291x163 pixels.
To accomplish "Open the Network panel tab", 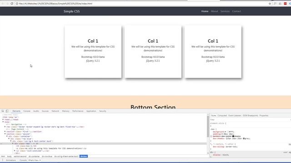I will [55, 111].
